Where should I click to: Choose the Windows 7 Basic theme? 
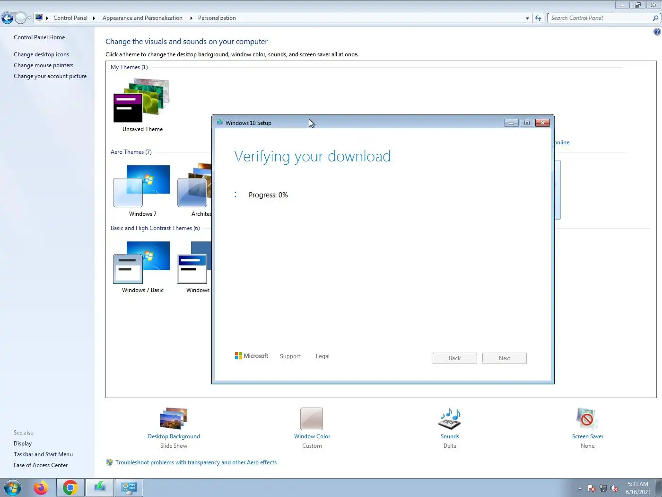tap(141, 262)
